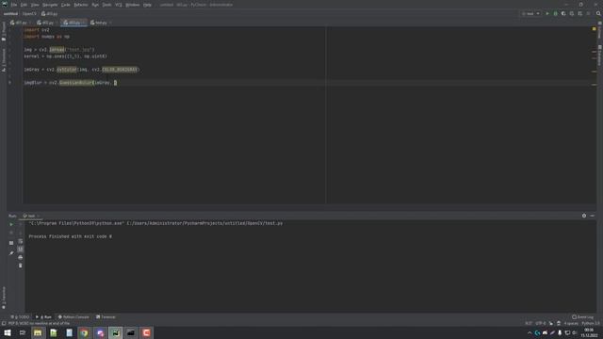The width and height of the screenshot is (603, 339).
Task: Show hidden tray icons chevron
Action: (530, 332)
